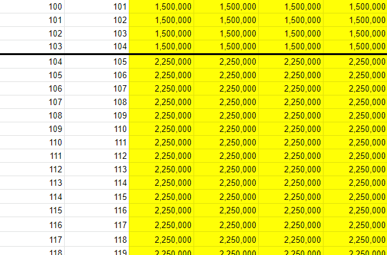In row 108/109, click the third 2,250,000 value
Viewport: 387px width, 255px height.
point(291,115)
